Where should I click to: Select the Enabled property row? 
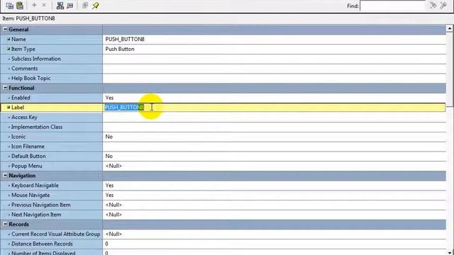(x=223, y=98)
